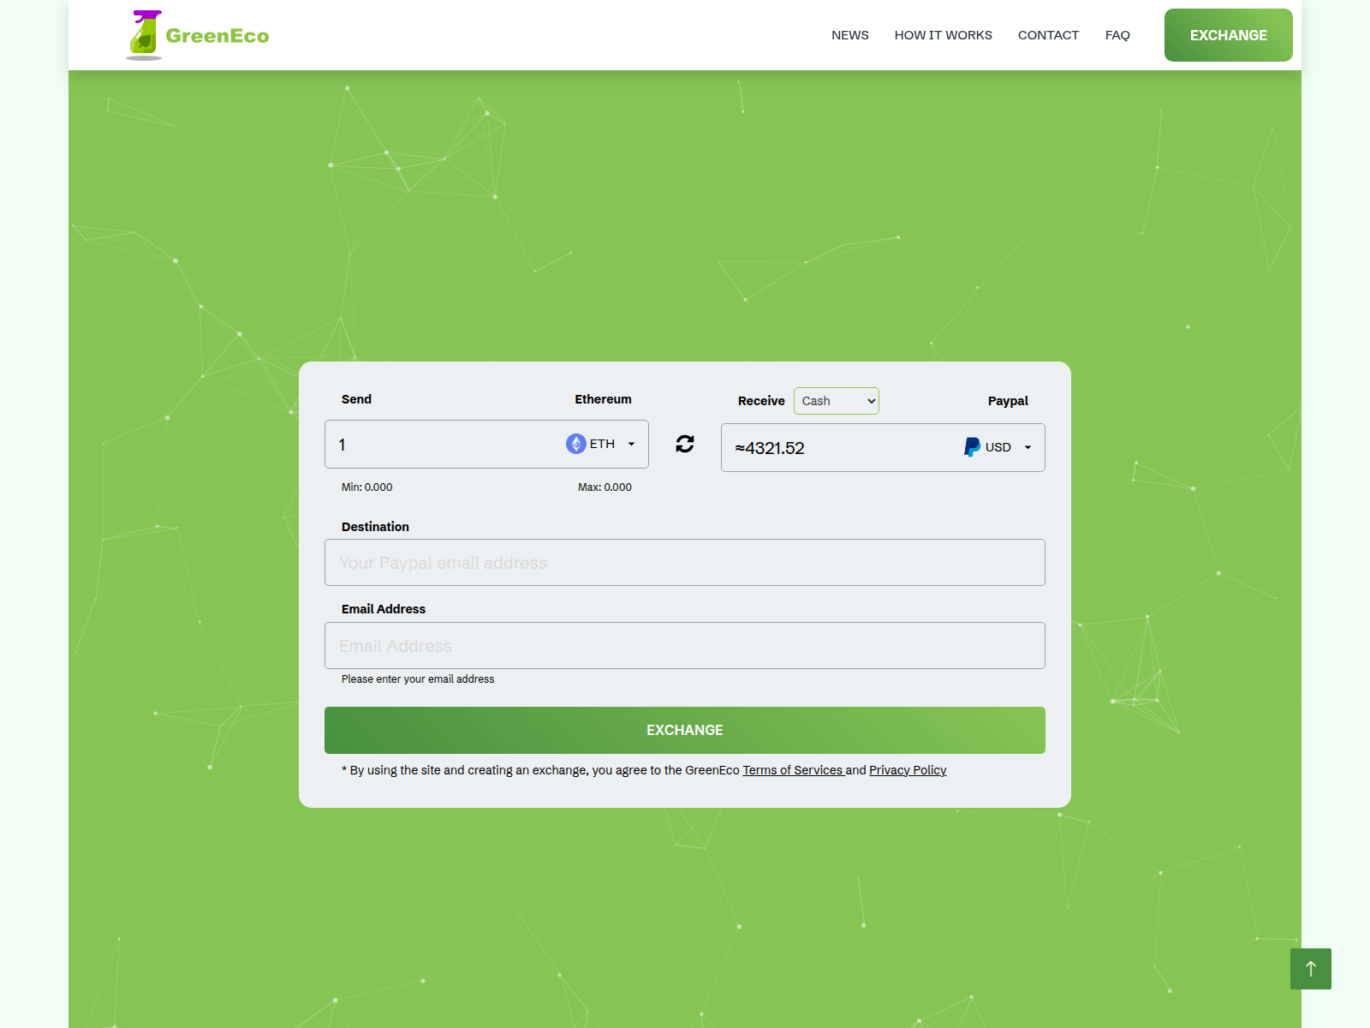Open the CONTACT menu item
Viewport: 1370px width, 1028px height.
click(x=1048, y=35)
